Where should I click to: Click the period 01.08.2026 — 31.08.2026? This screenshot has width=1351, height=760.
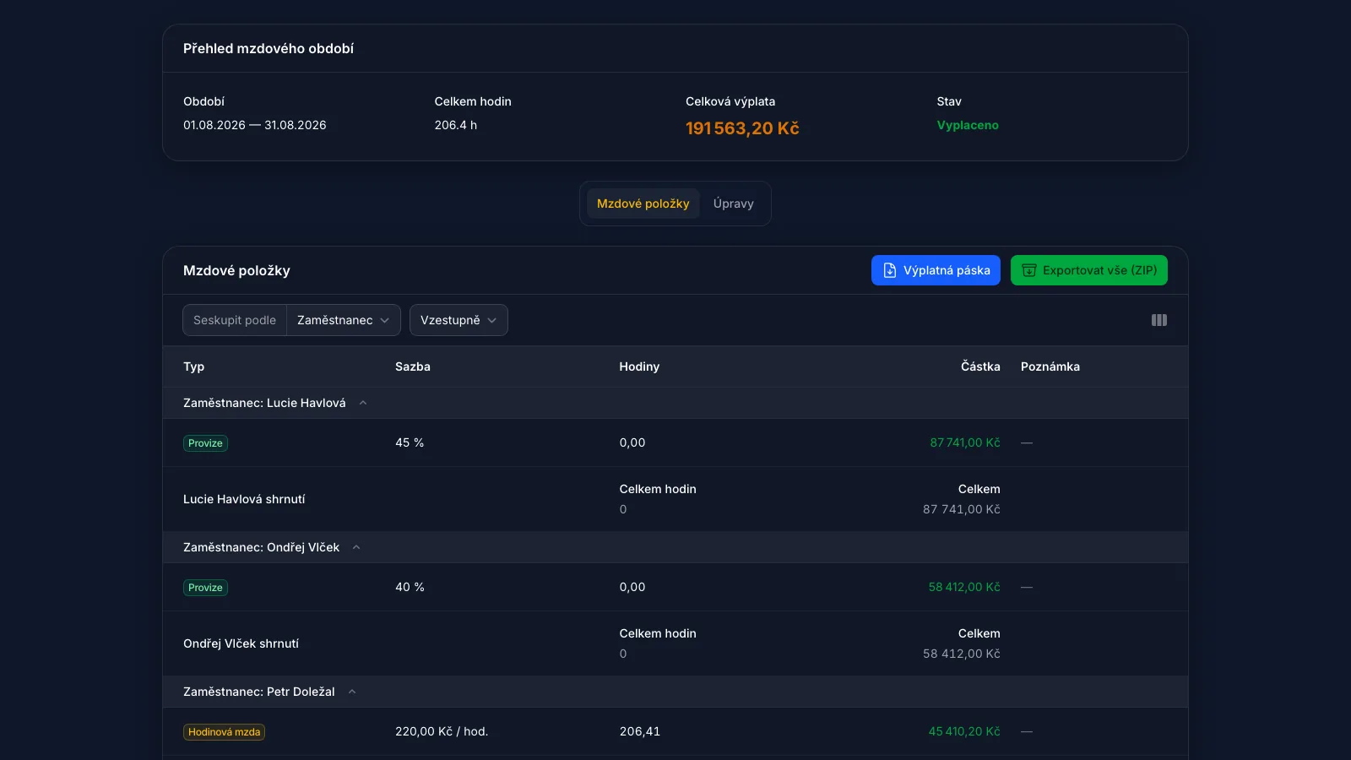(x=255, y=125)
